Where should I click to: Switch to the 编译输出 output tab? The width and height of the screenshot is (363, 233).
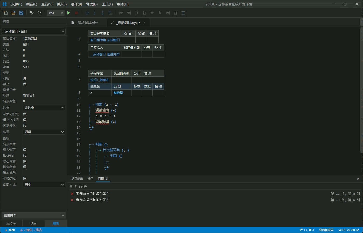coord(77,179)
